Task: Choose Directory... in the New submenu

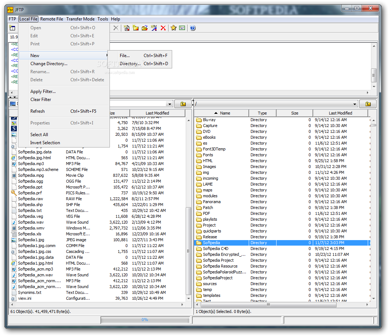Action: tap(140, 64)
